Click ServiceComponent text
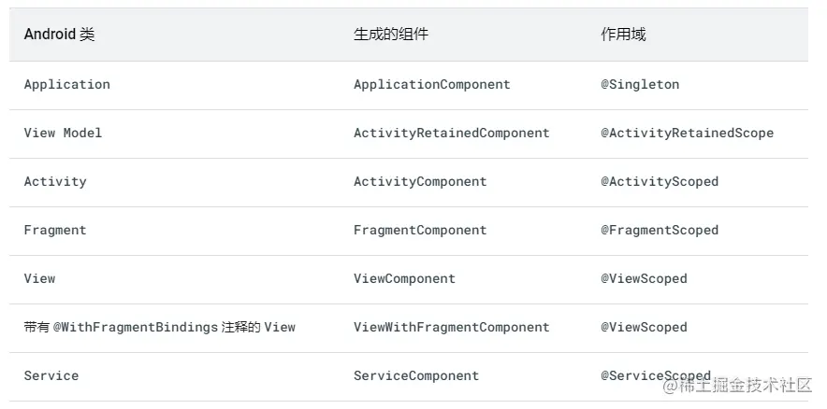The height and width of the screenshot is (409, 827). (416, 375)
